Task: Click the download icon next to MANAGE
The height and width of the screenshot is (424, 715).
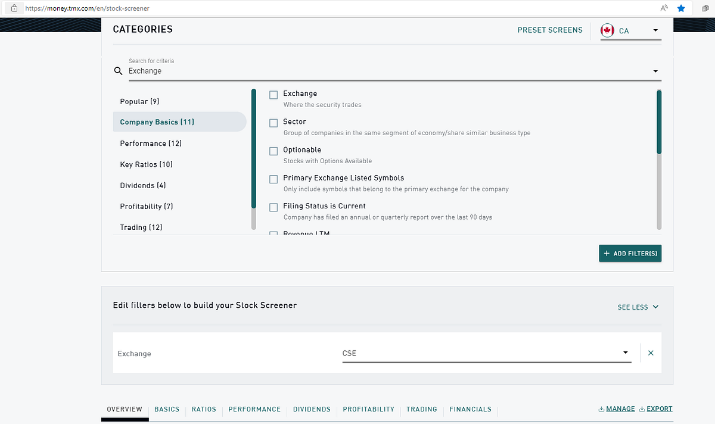Action: (x=600, y=409)
